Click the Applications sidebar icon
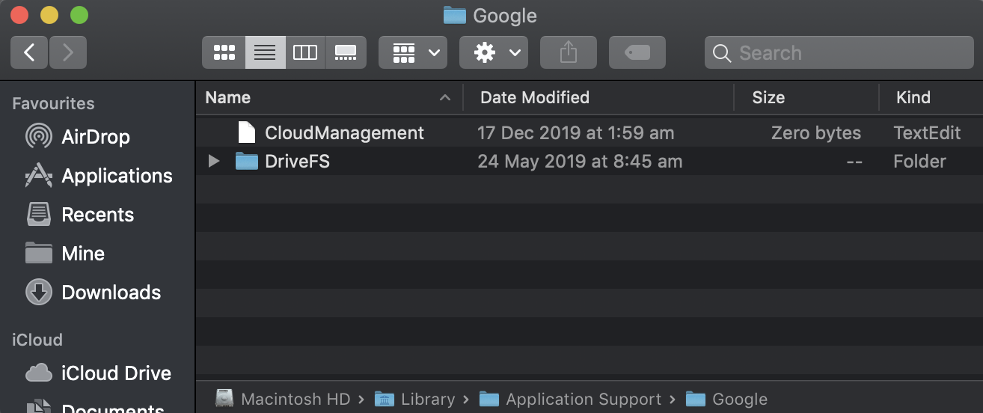This screenshot has width=983, height=413. click(x=39, y=176)
